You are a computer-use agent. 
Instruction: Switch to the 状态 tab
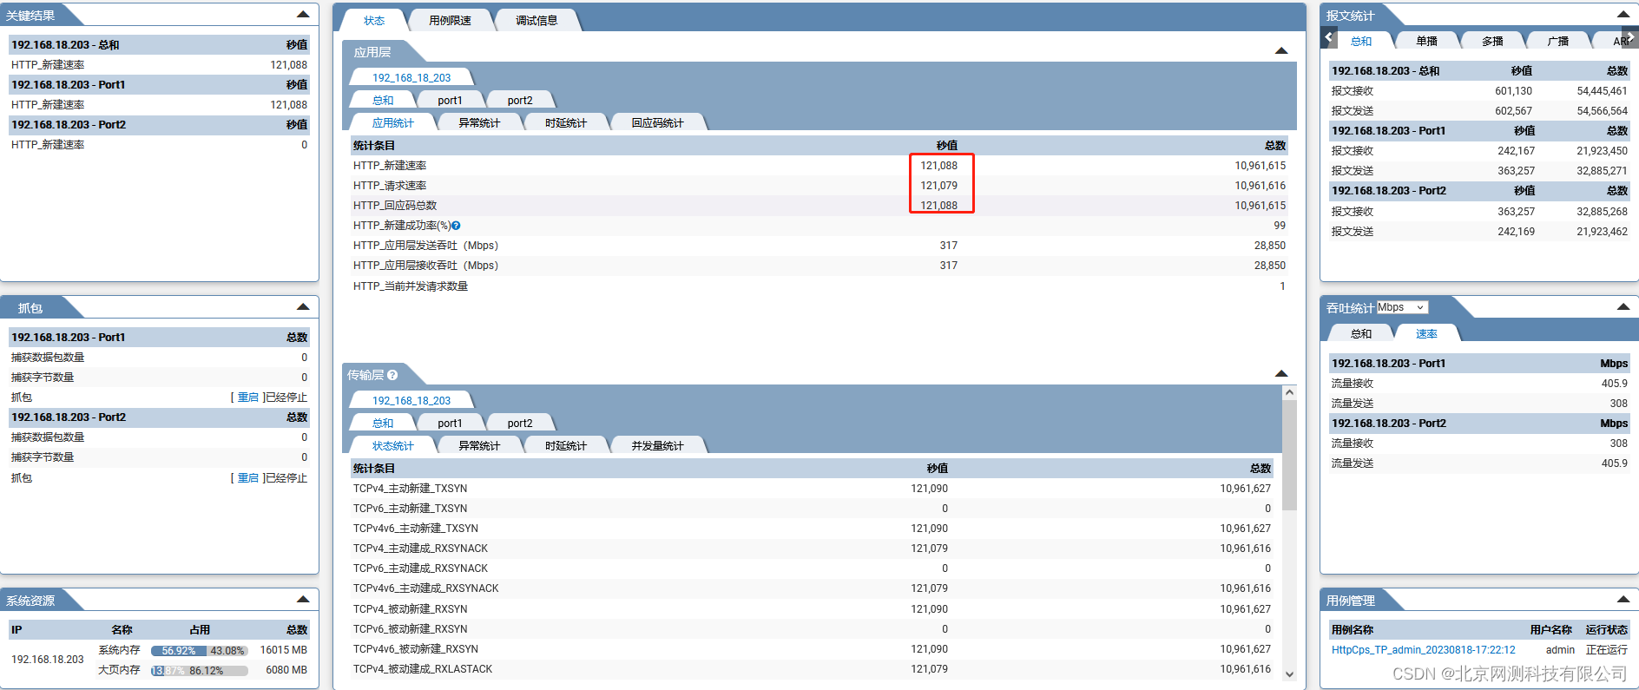374,21
